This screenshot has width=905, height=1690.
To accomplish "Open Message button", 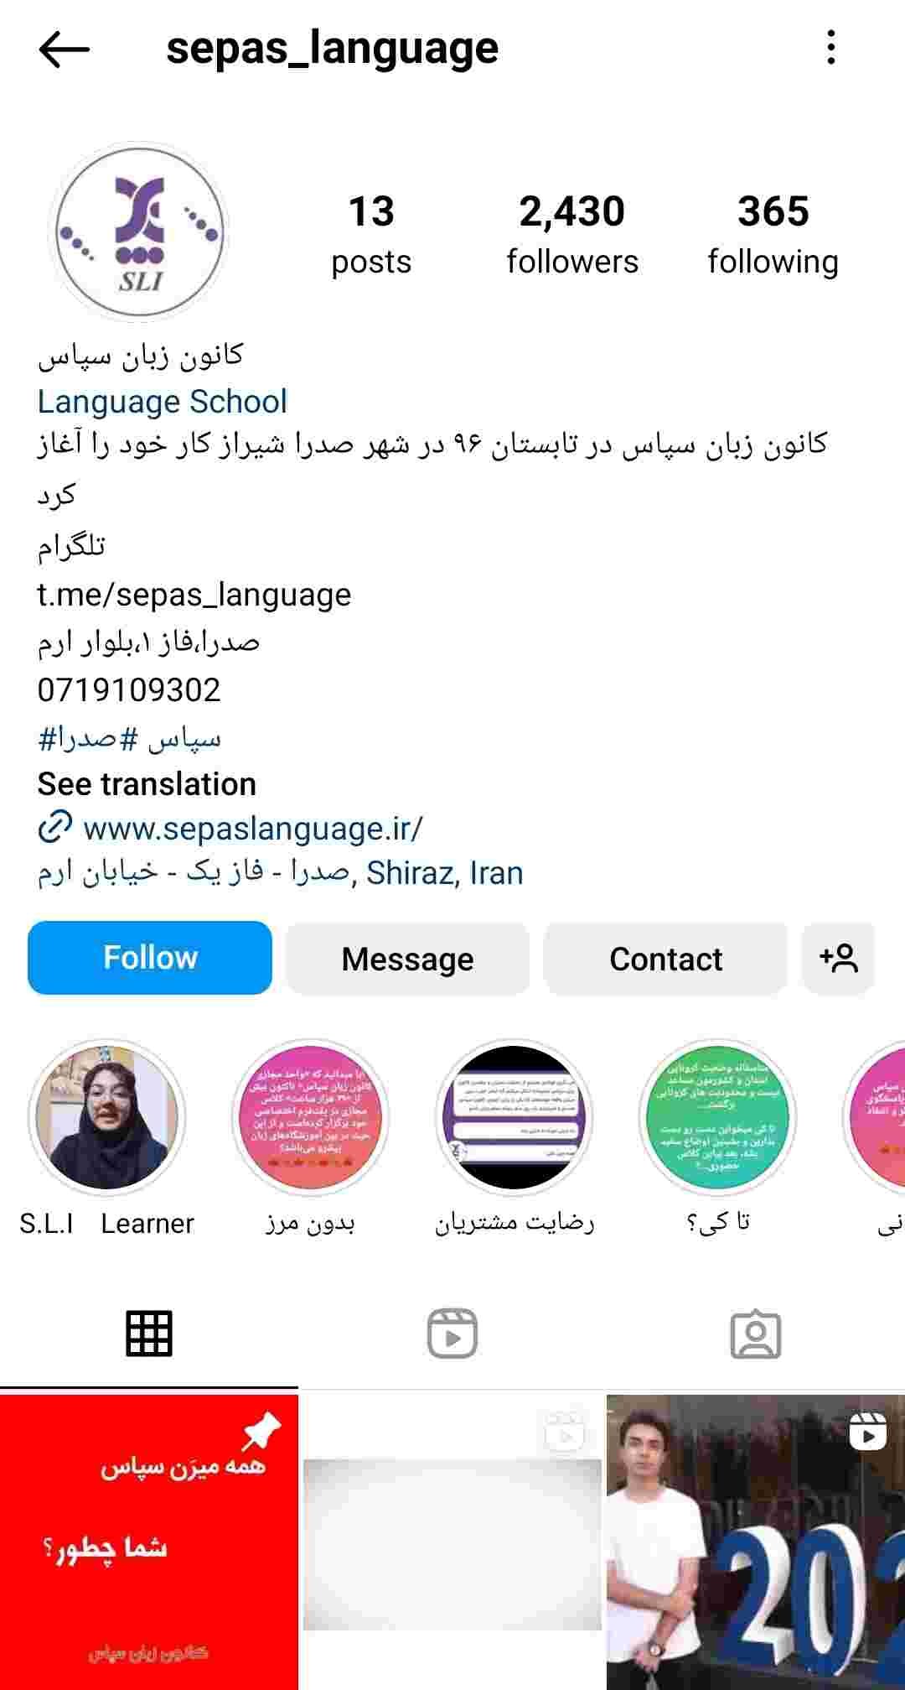I will 407,958.
